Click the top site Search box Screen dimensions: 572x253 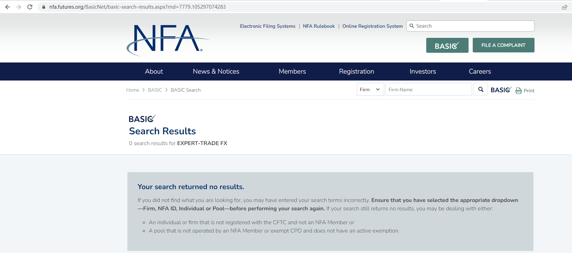coord(472,26)
